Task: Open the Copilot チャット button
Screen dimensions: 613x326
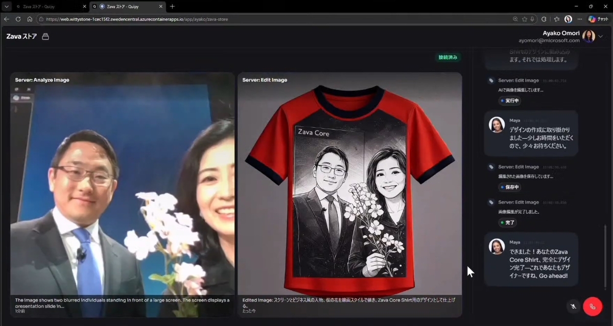Action: [598, 19]
